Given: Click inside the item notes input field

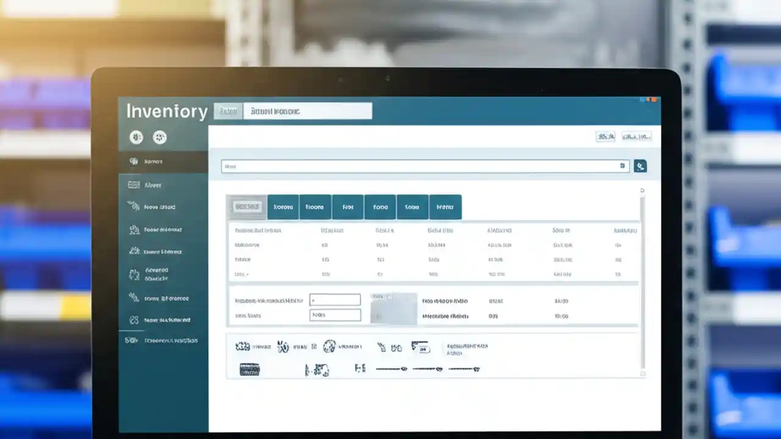Looking at the screenshot, I should coord(335,315).
